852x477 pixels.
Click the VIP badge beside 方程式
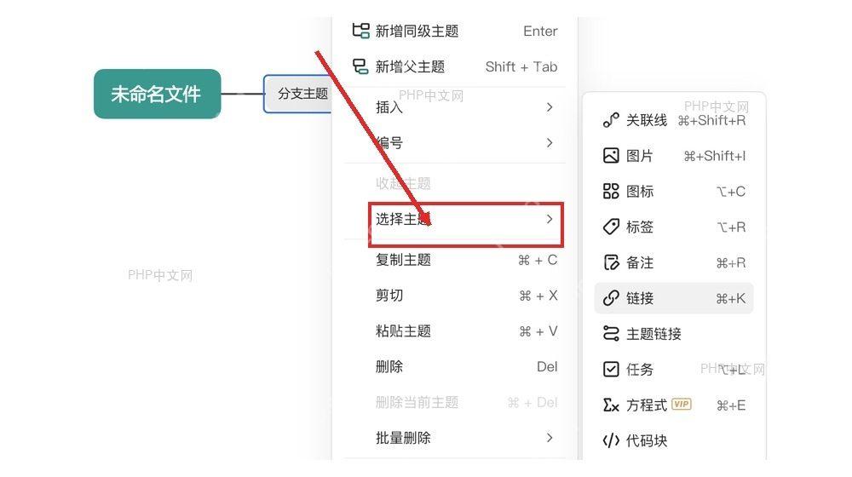[682, 405]
